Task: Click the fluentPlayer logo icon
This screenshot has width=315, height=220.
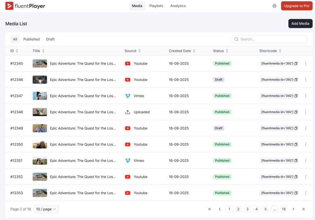Action: tap(9, 6)
